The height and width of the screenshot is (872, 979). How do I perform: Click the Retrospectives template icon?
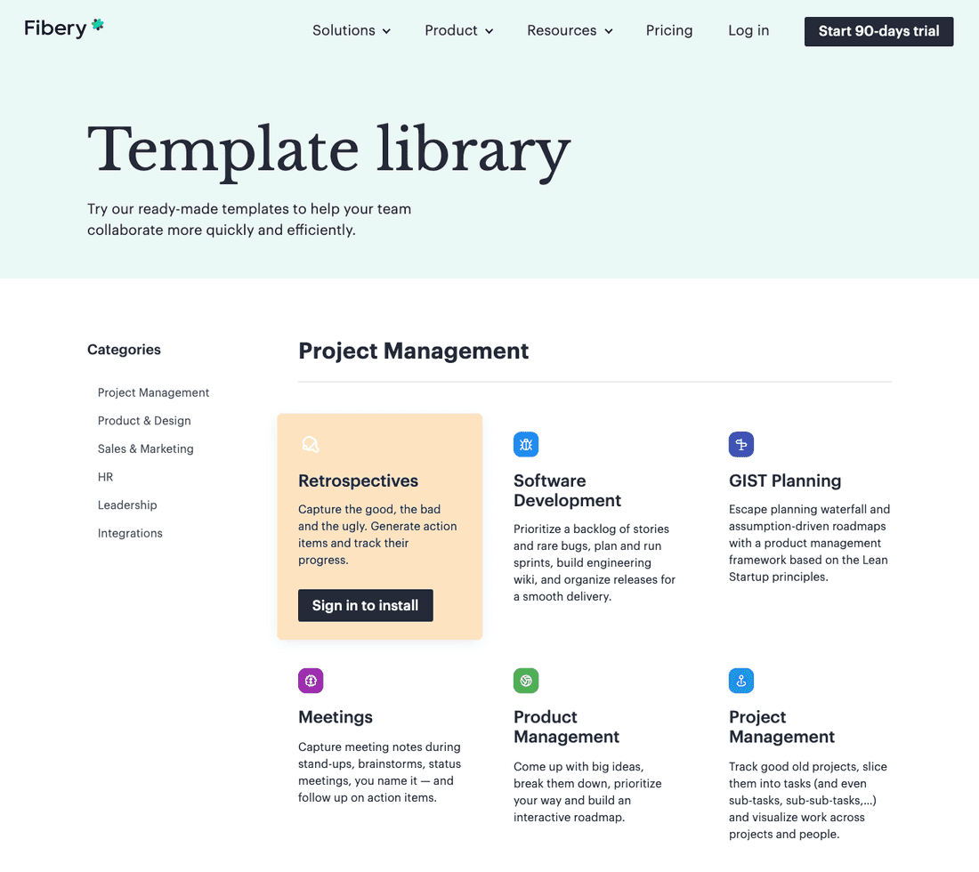tap(311, 444)
